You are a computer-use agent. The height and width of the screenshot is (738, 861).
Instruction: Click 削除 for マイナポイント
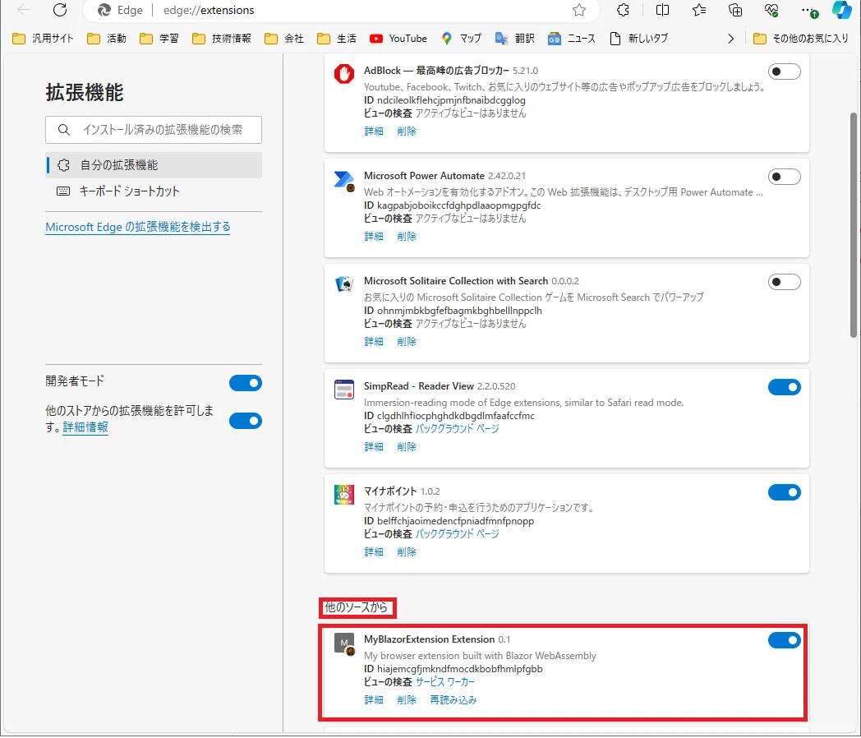(x=407, y=551)
